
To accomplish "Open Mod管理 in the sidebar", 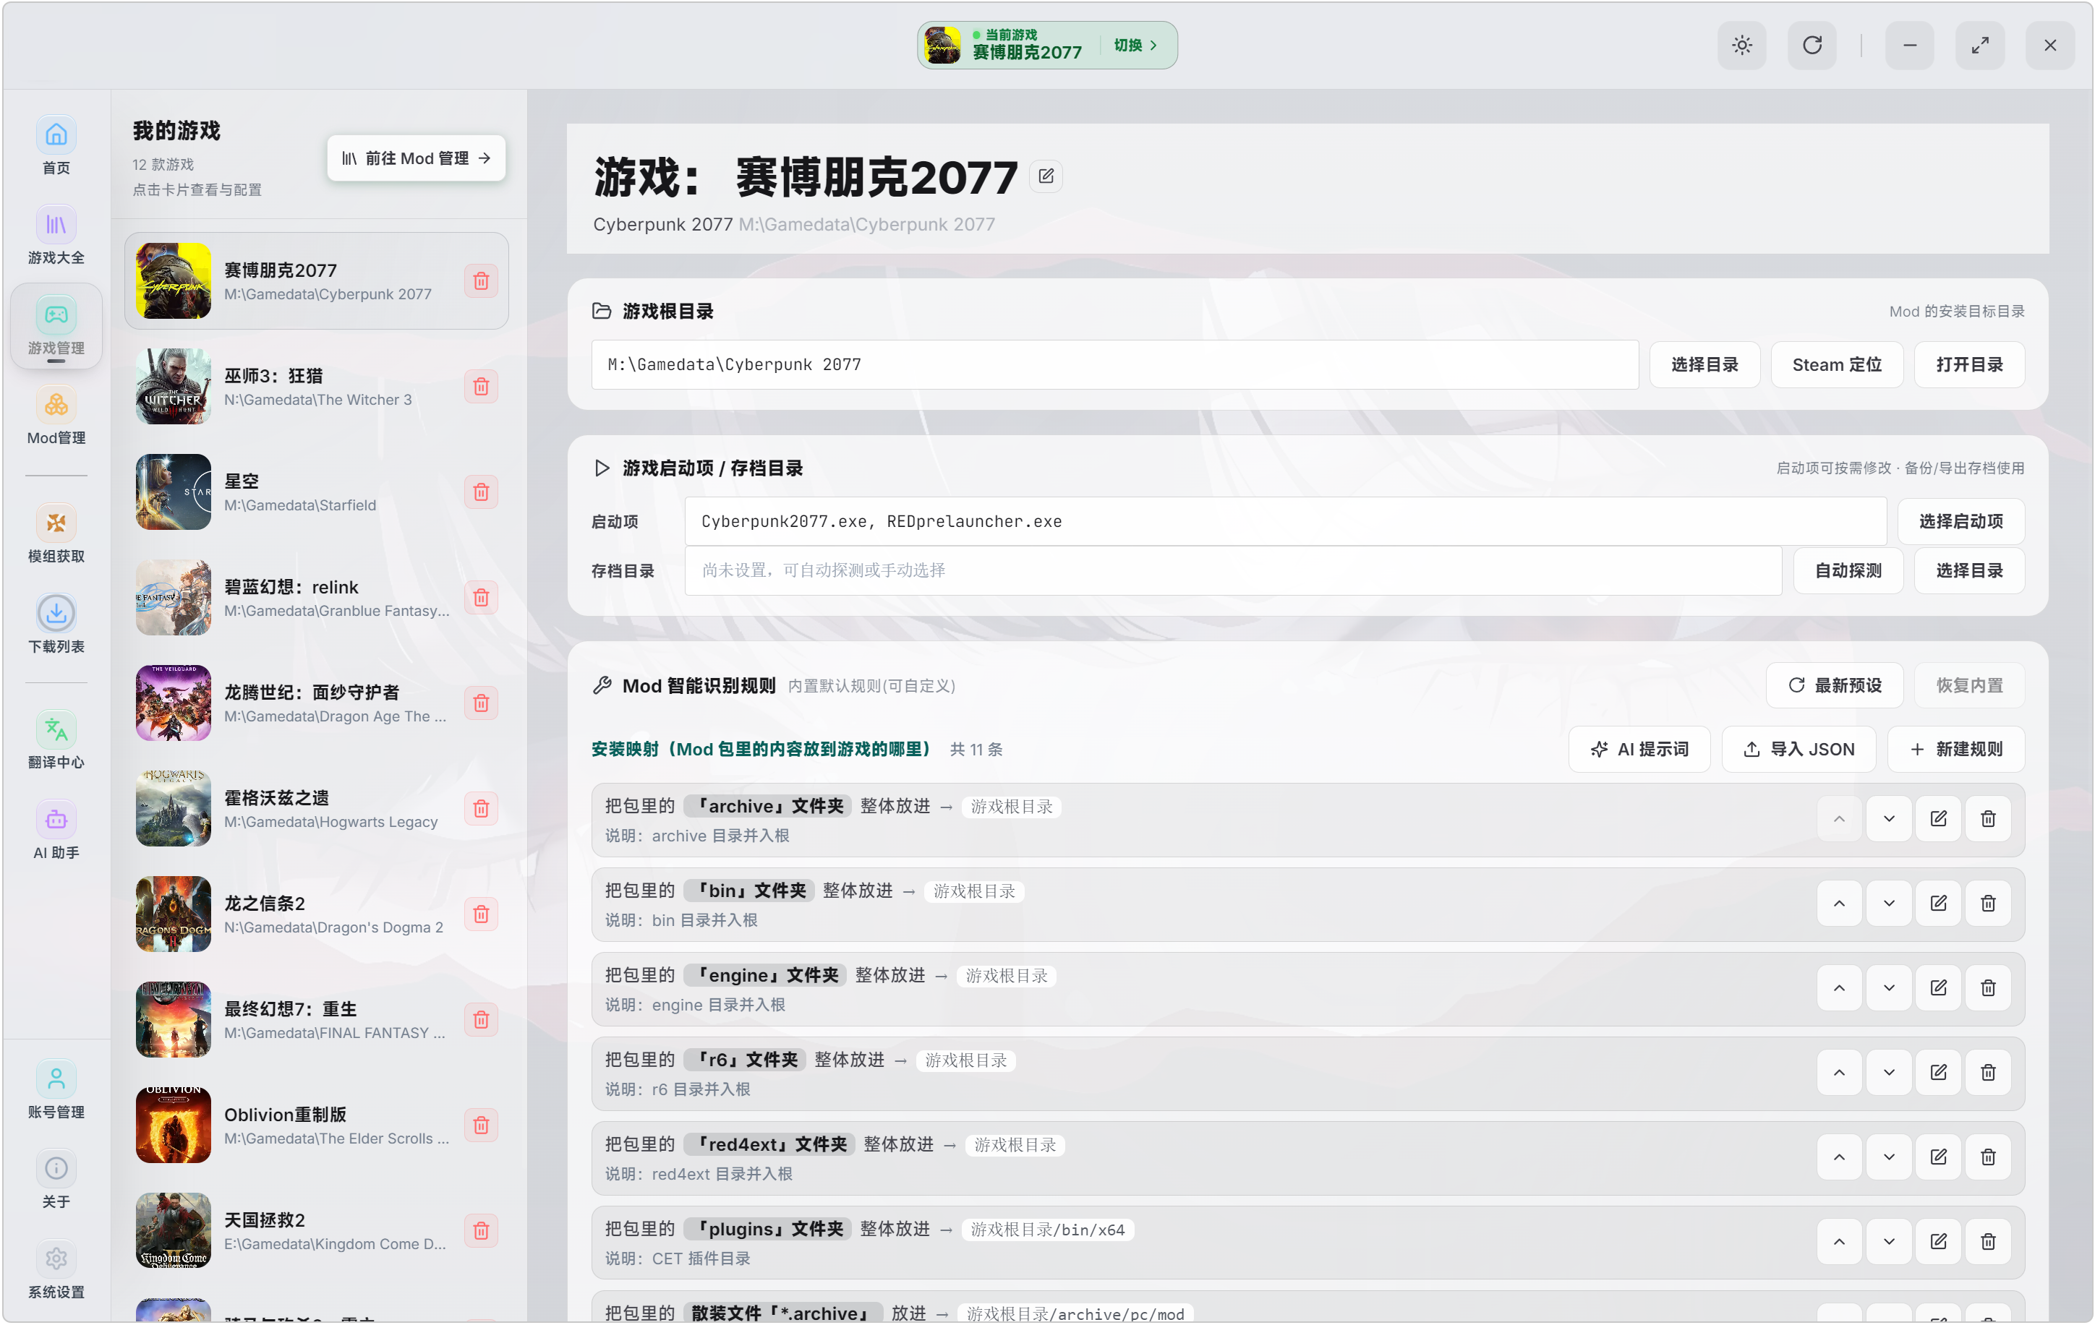I will [x=56, y=416].
